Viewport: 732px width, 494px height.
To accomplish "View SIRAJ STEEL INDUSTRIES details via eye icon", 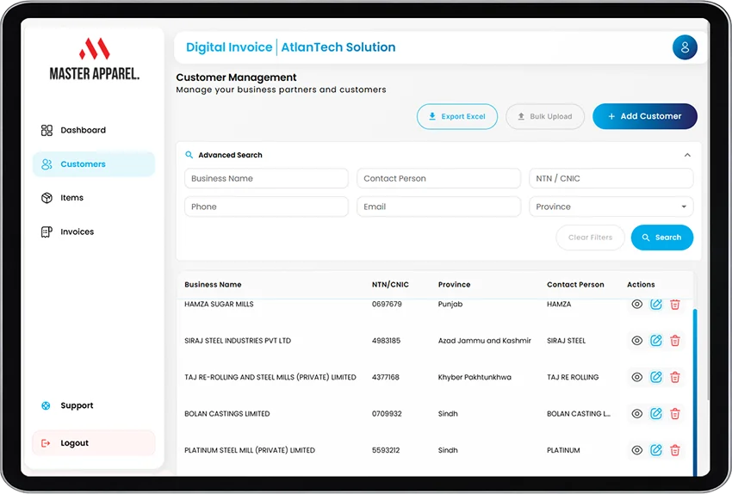I will 636,341.
